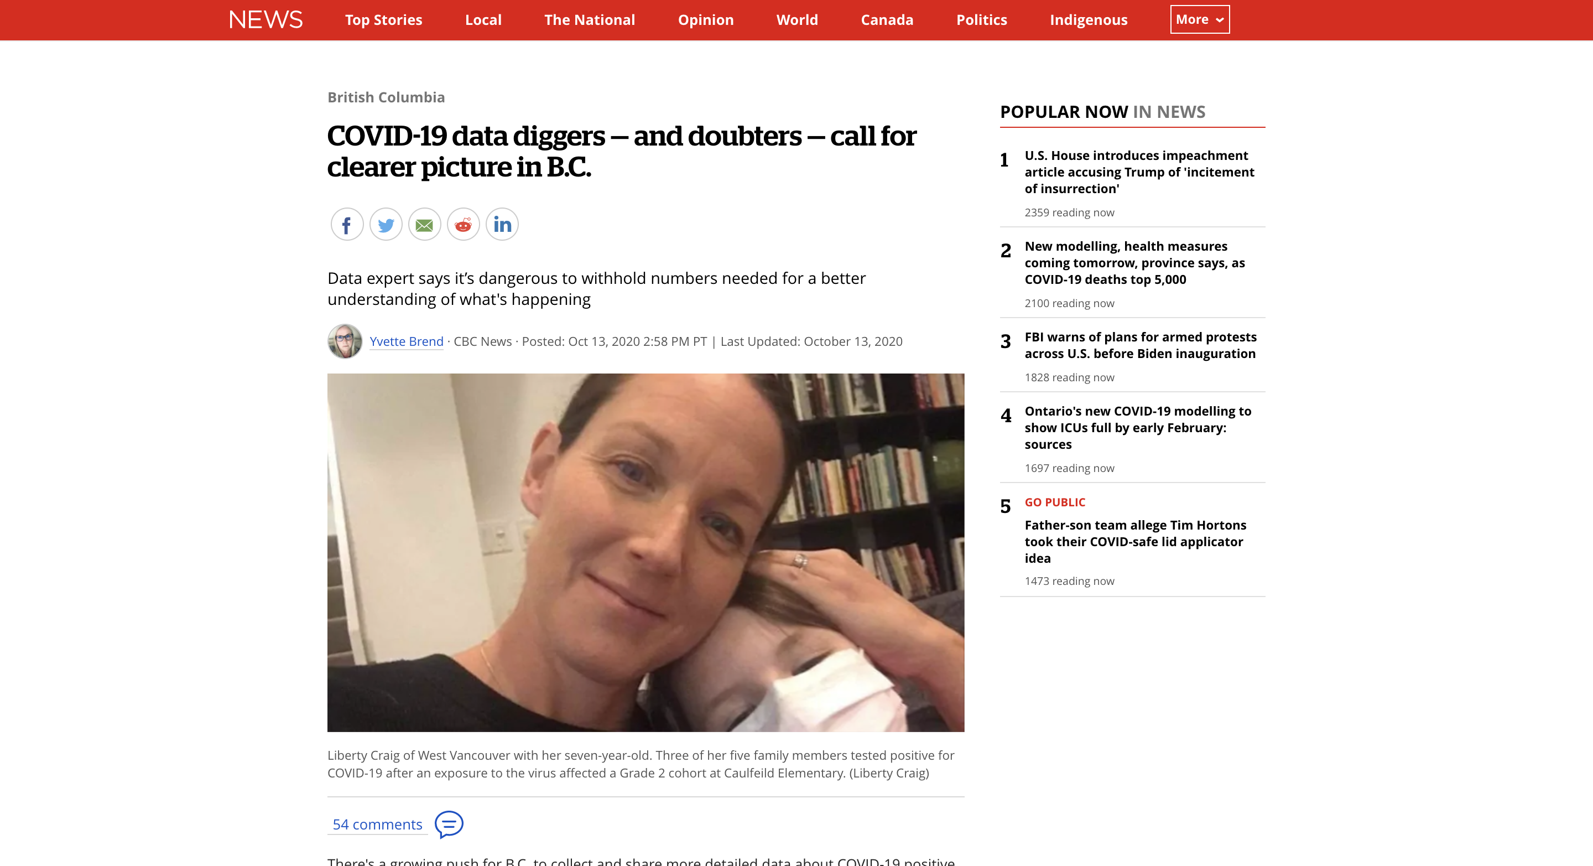Image resolution: width=1593 pixels, height=866 pixels.
Task: View the 54 comments link
Action: coord(377,824)
